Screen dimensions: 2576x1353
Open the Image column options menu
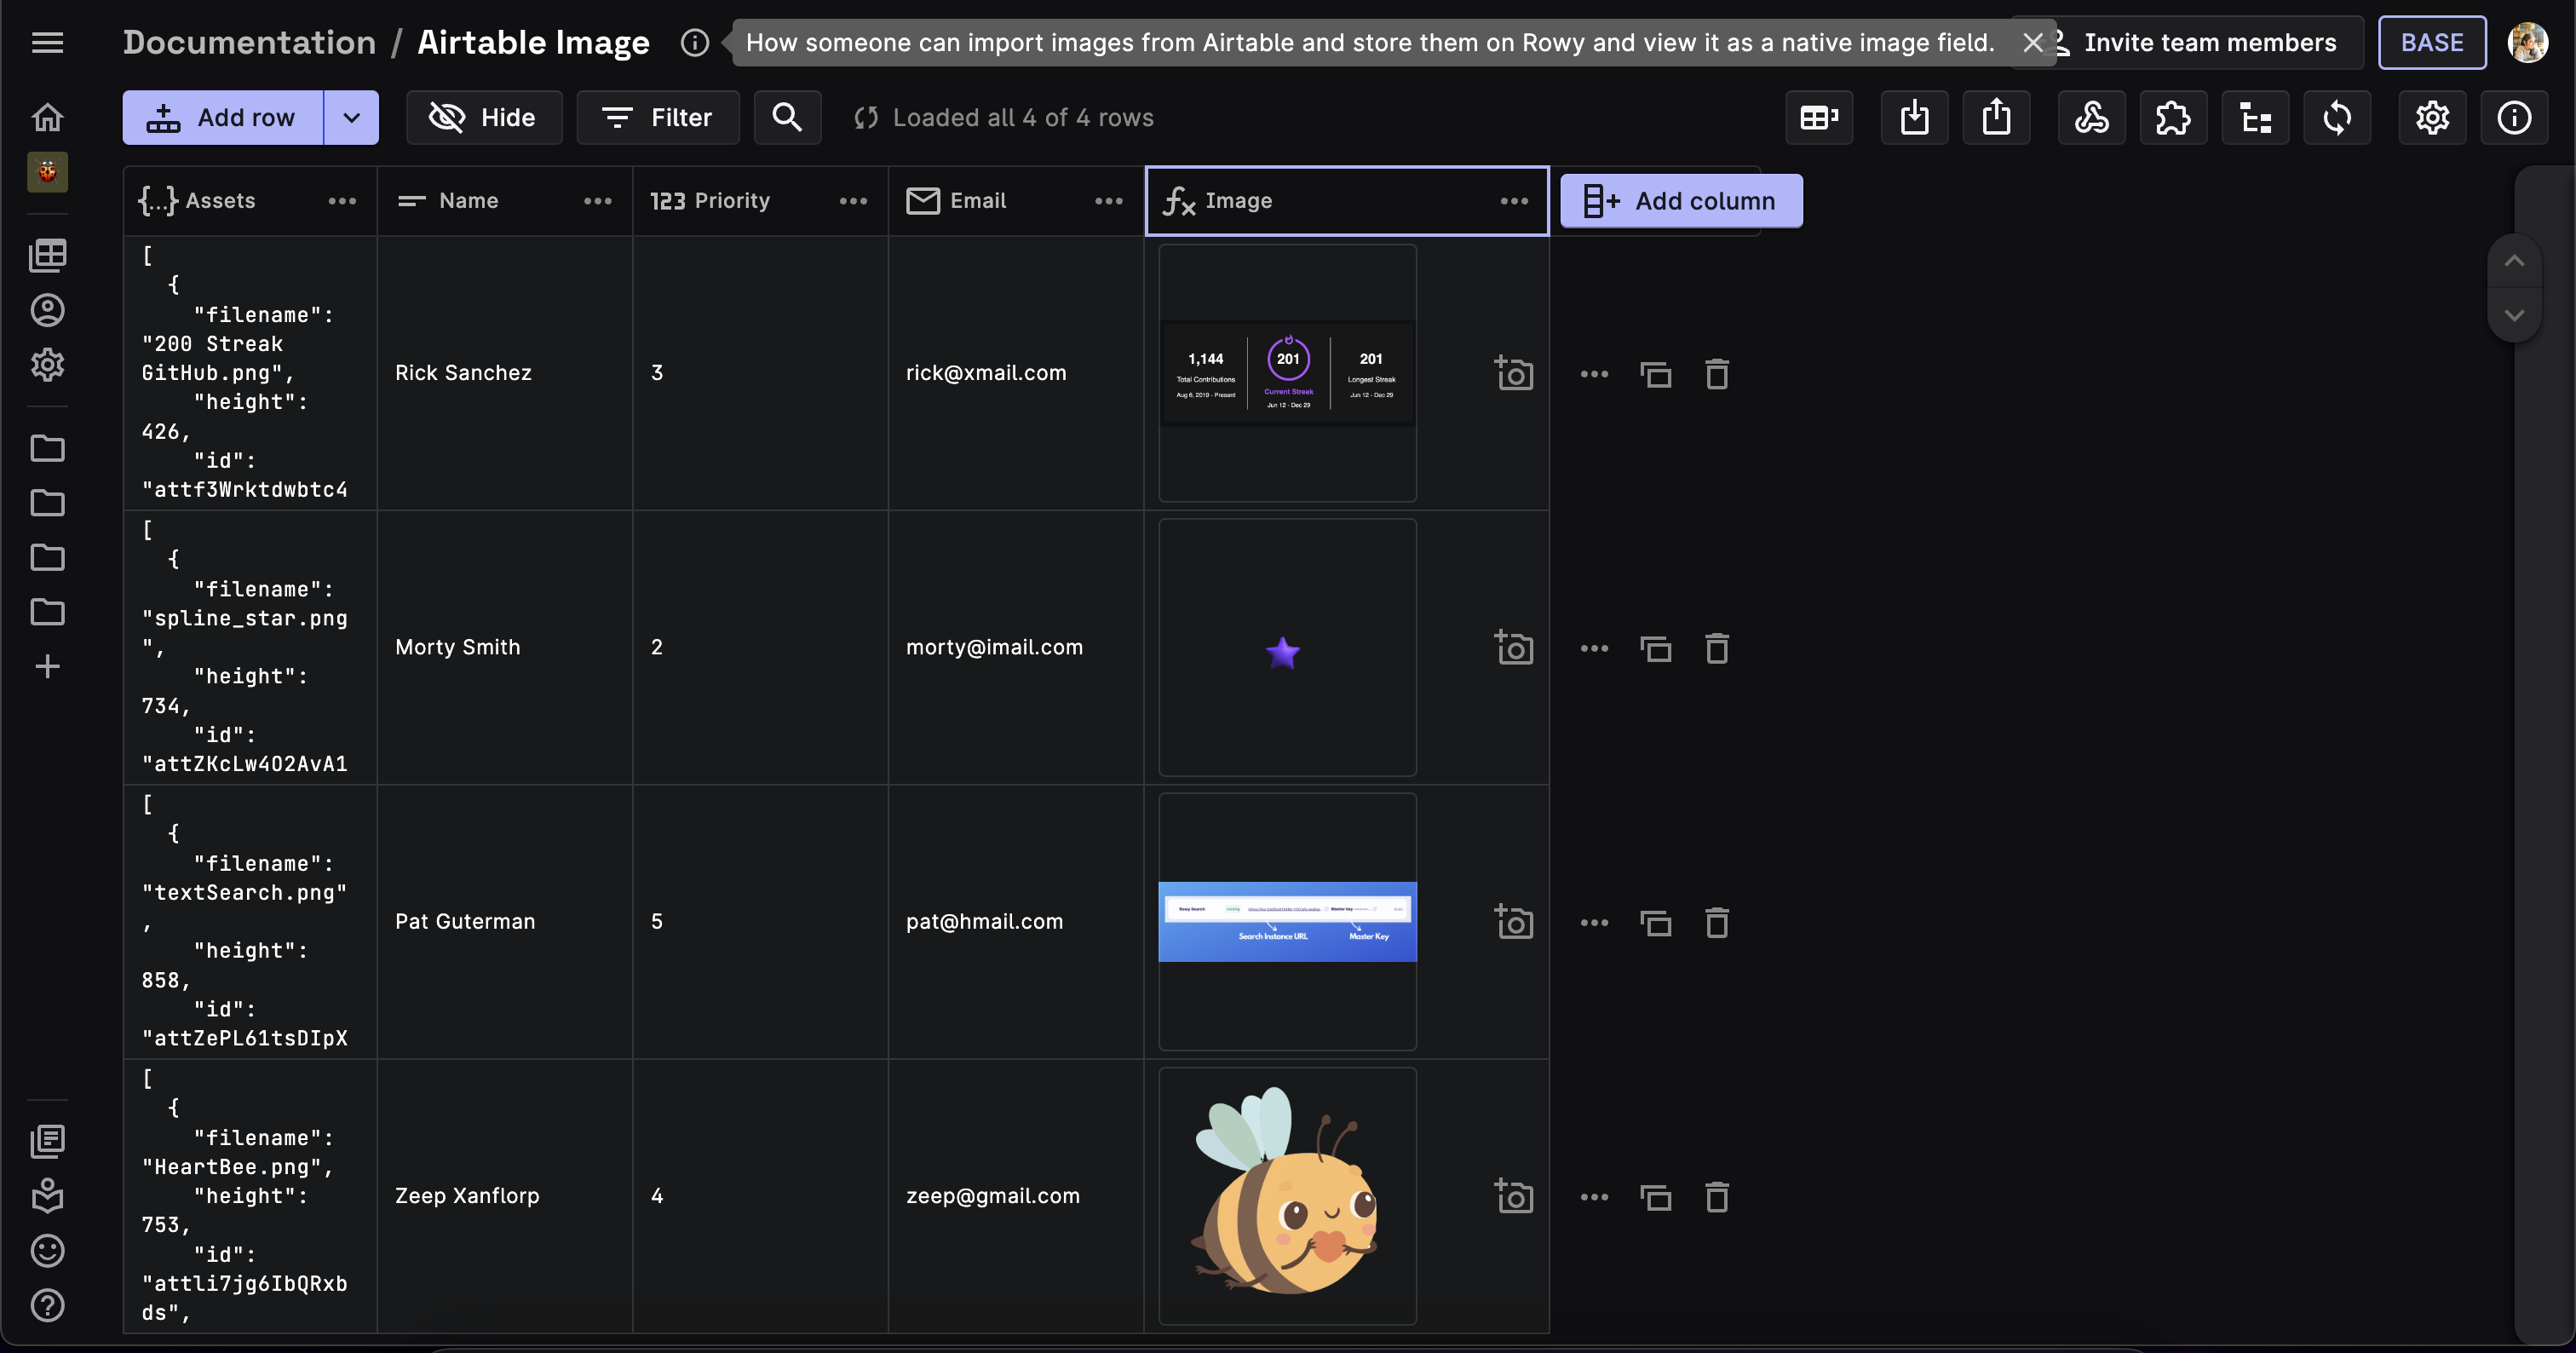[1514, 201]
